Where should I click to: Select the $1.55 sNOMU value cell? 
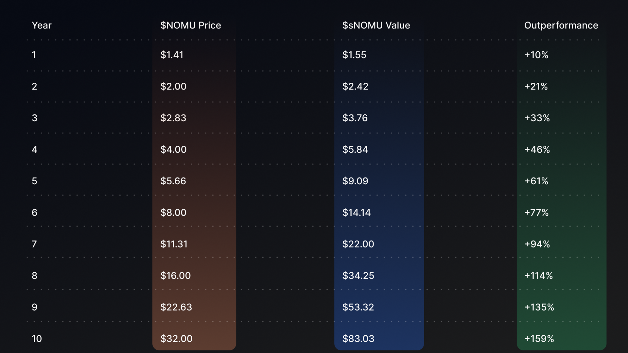click(354, 55)
